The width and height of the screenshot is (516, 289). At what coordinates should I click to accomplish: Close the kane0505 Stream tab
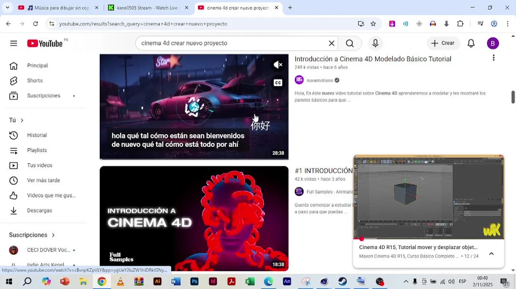click(186, 8)
